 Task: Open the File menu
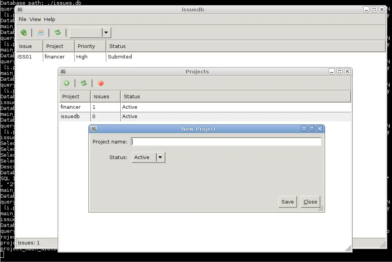[22, 19]
